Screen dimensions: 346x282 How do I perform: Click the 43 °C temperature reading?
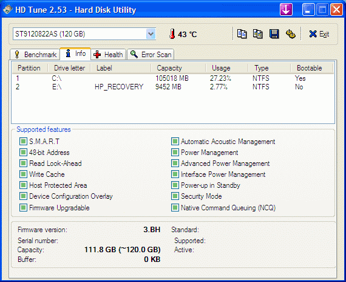tap(188, 34)
